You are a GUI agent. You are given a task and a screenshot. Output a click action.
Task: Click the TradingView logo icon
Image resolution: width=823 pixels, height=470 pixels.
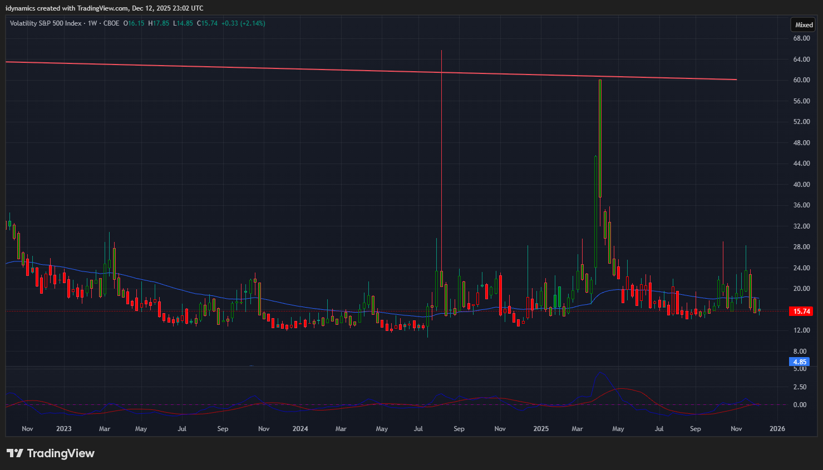point(15,453)
